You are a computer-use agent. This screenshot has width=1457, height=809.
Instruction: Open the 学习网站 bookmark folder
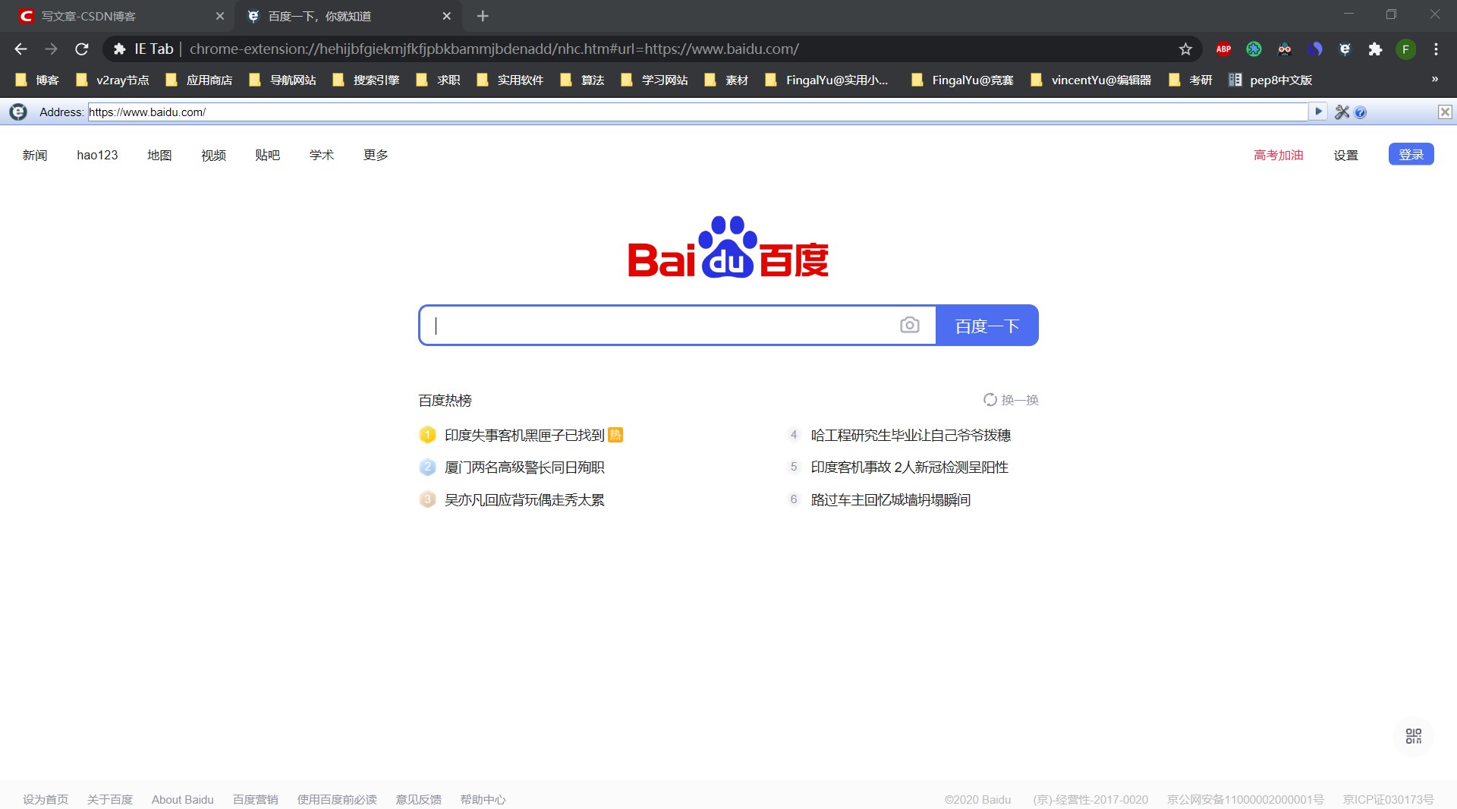click(x=654, y=80)
